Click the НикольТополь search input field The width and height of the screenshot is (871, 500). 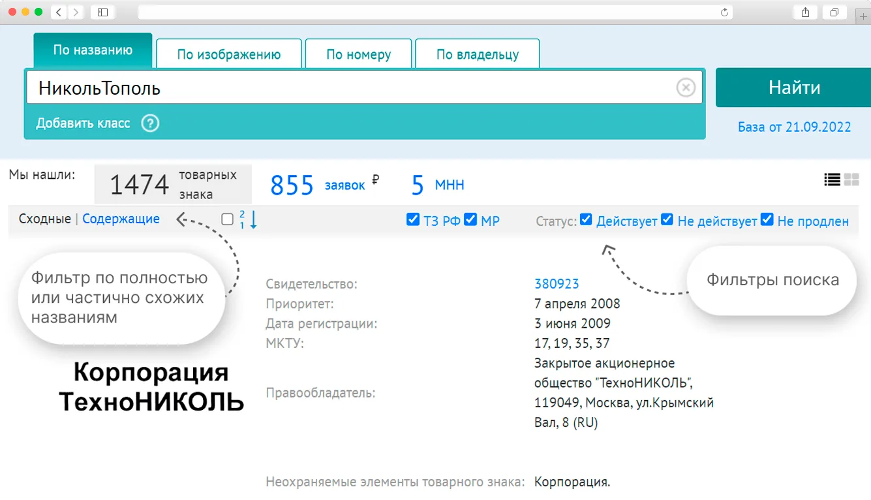364,87
